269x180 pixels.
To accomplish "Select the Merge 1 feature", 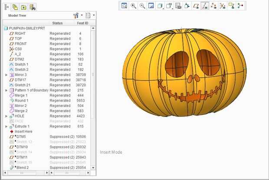I will point(21,95).
